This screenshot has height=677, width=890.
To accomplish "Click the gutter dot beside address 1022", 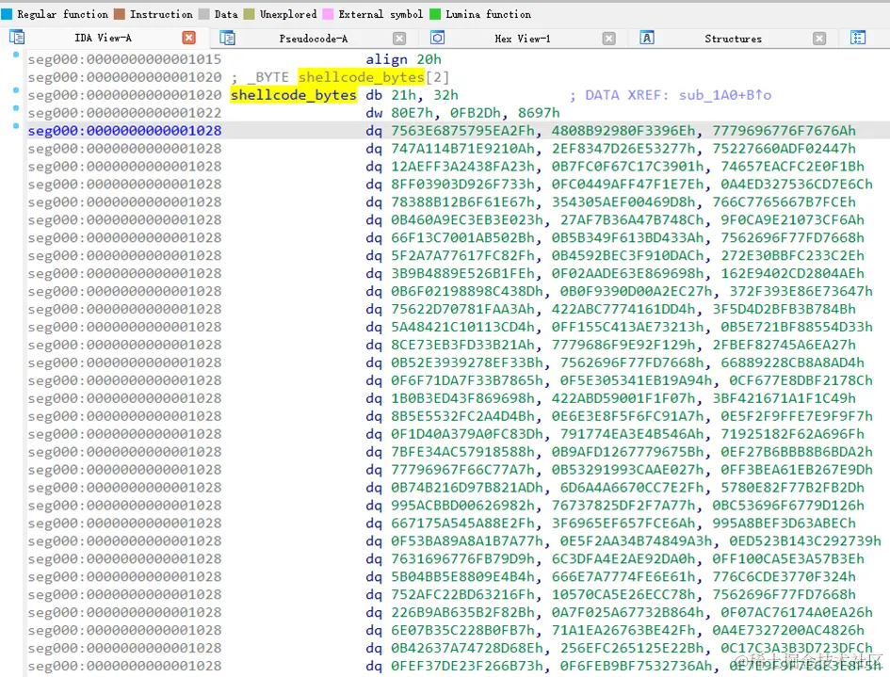I will click(x=16, y=108).
